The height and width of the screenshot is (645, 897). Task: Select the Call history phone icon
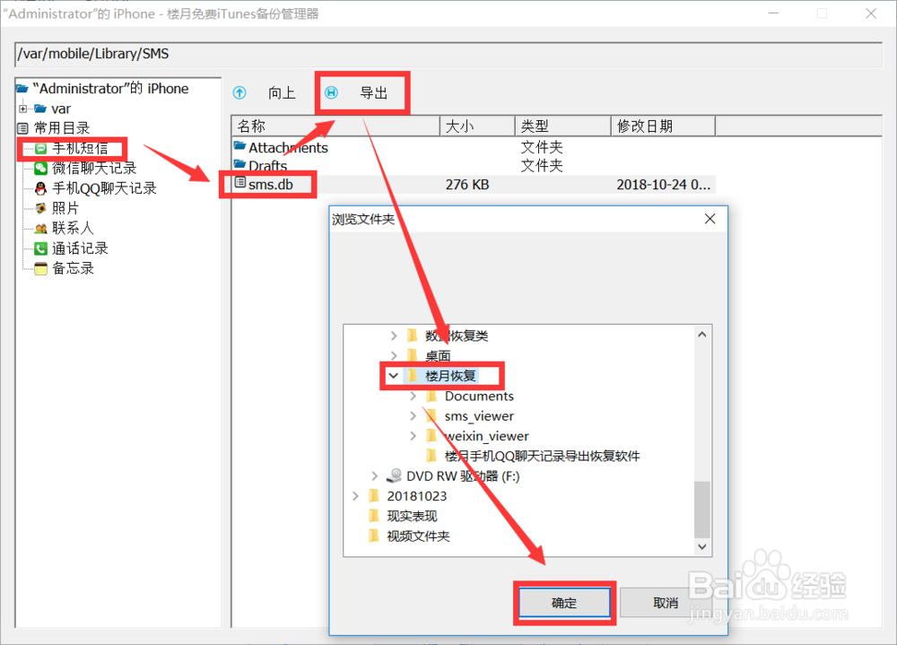40,248
